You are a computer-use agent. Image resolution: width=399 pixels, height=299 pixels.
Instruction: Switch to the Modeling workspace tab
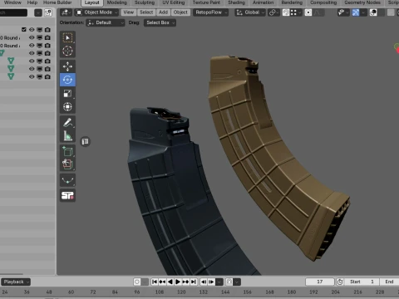[x=117, y=2]
